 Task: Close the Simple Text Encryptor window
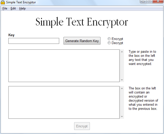(158, 2)
